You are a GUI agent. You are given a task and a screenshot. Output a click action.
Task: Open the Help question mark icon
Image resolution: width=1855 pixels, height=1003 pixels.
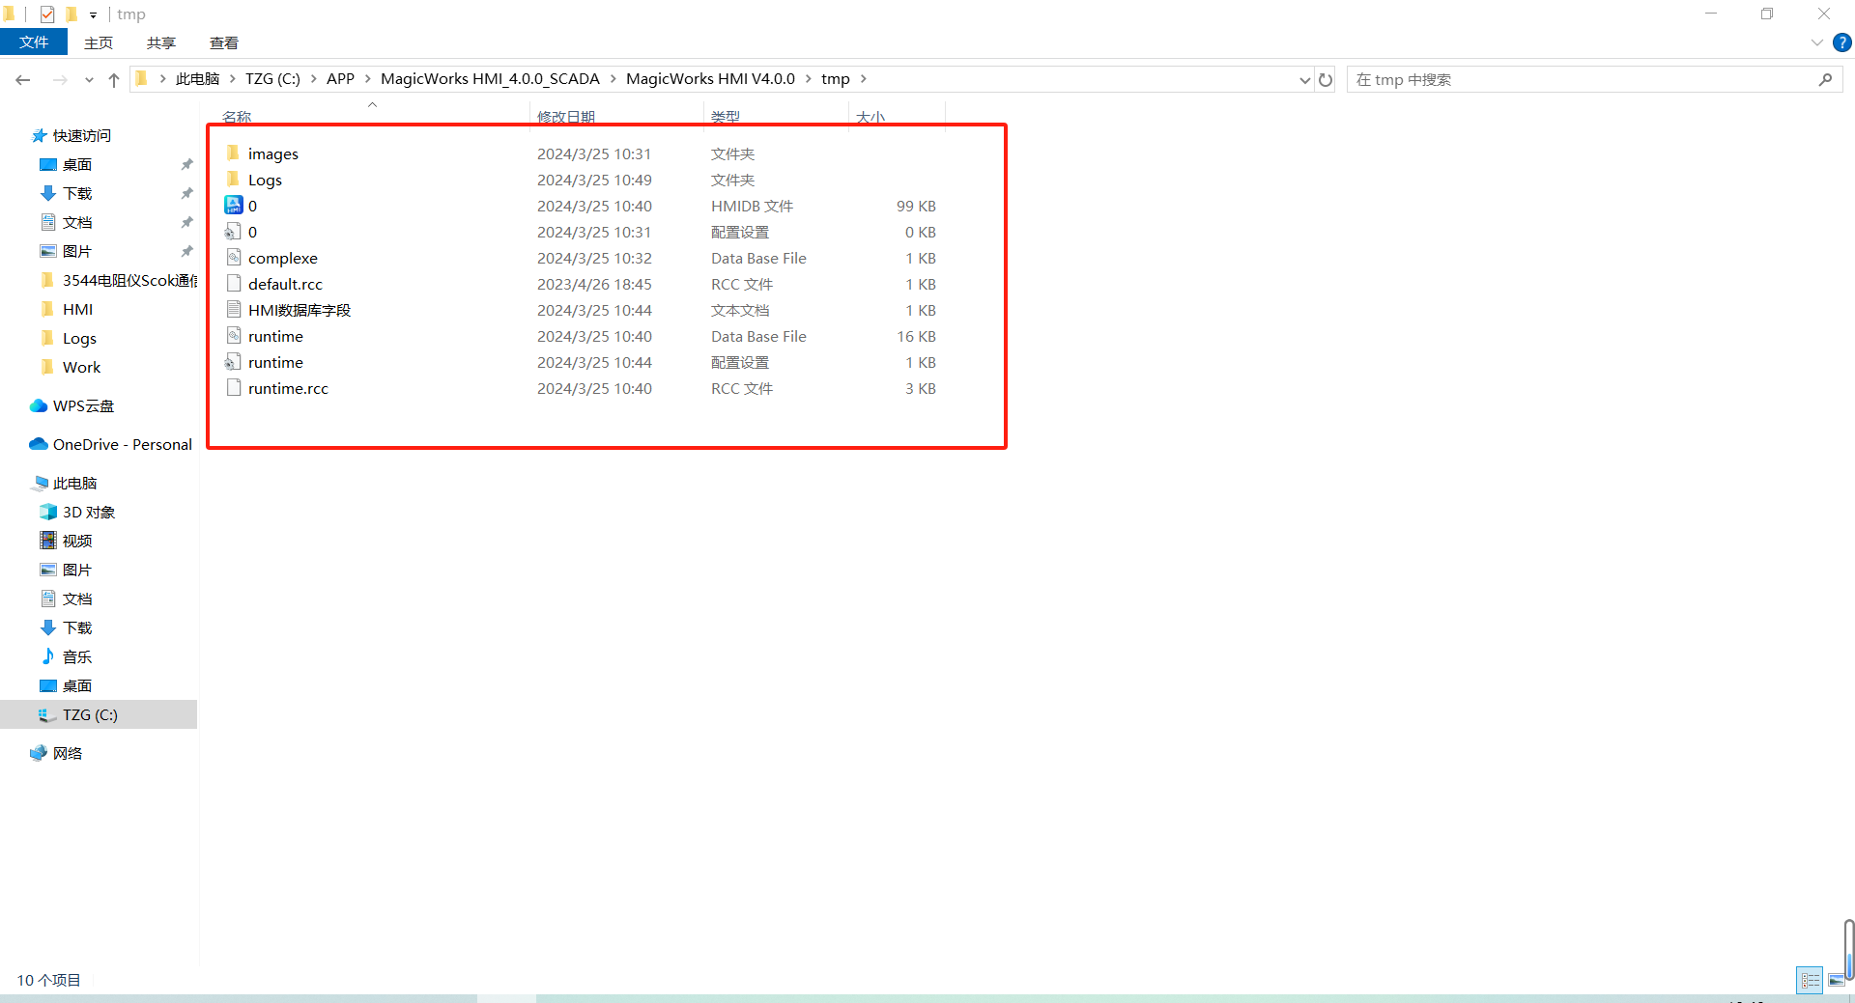coord(1842,42)
